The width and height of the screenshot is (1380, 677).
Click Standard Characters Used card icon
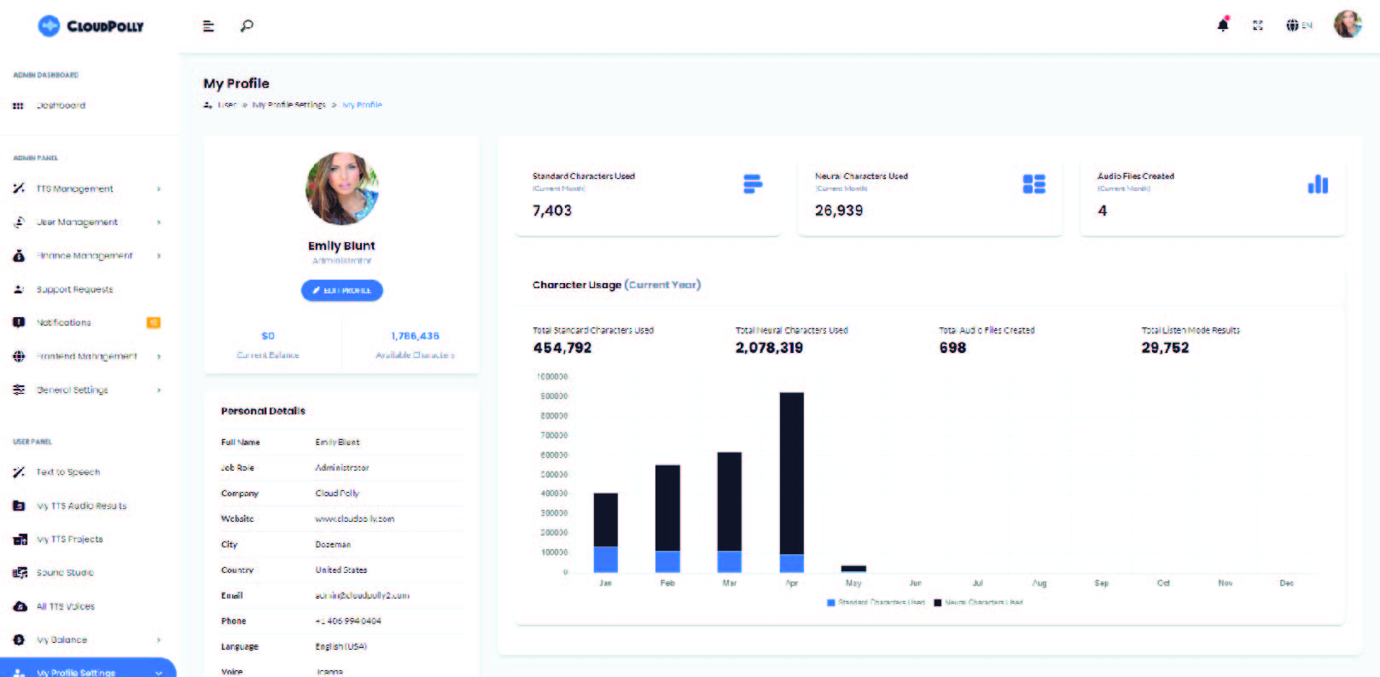(753, 184)
